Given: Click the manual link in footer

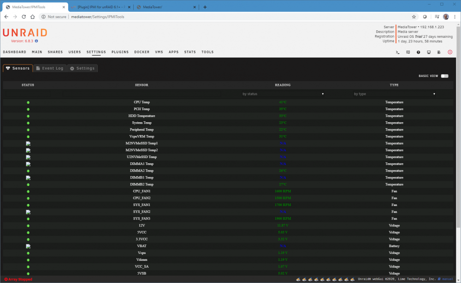Looking at the screenshot, I should (x=448, y=279).
